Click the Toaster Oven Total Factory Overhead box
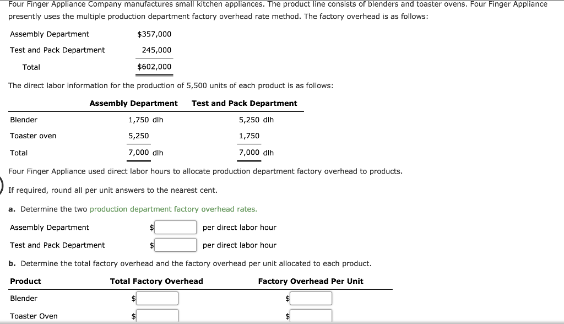 158,315
